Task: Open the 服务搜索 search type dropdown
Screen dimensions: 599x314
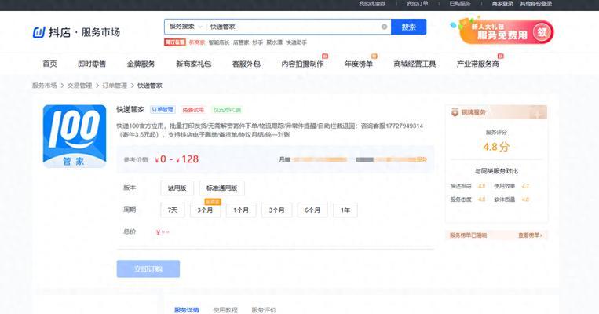Action: click(185, 27)
